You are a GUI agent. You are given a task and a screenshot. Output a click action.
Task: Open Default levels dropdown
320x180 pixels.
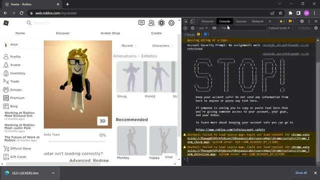(x=279, y=28)
